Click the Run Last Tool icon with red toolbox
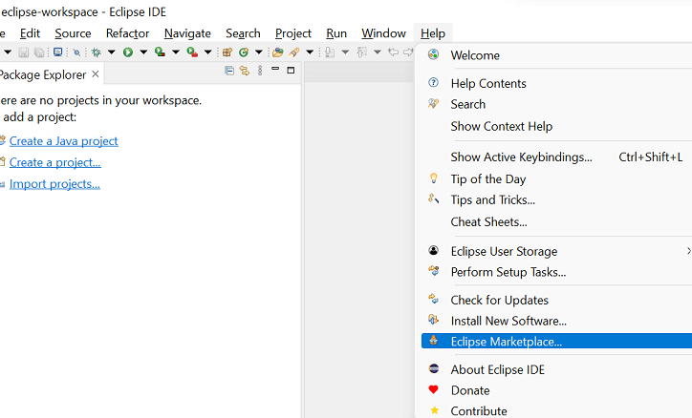Image resolution: width=692 pixels, height=418 pixels. tap(192, 52)
